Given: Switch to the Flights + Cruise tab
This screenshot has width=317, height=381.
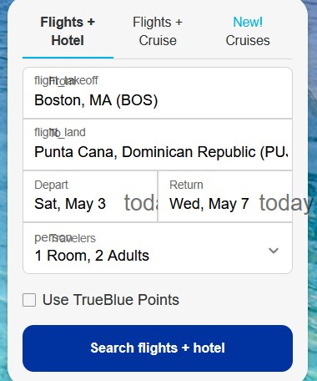Looking at the screenshot, I should [158, 31].
